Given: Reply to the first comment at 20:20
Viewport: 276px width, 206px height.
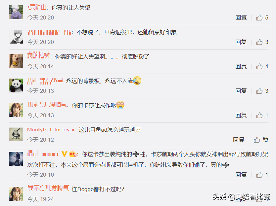Looking at the screenshot, I should tap(241, 17).
